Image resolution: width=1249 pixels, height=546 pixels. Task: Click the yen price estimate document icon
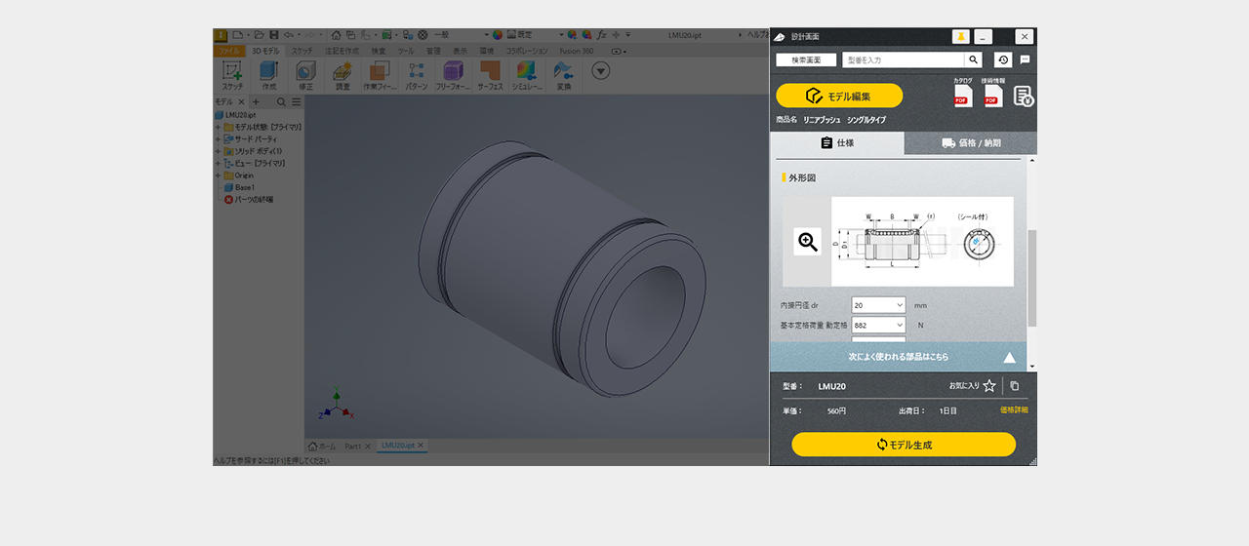pyautogui.click(x=1023, y=96)
